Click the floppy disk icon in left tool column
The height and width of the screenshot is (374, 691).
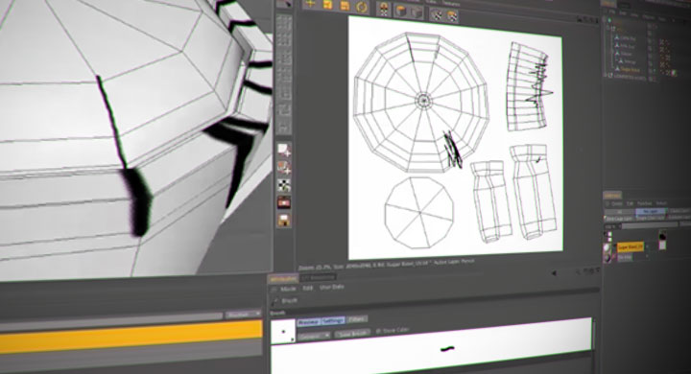[284, 220]
